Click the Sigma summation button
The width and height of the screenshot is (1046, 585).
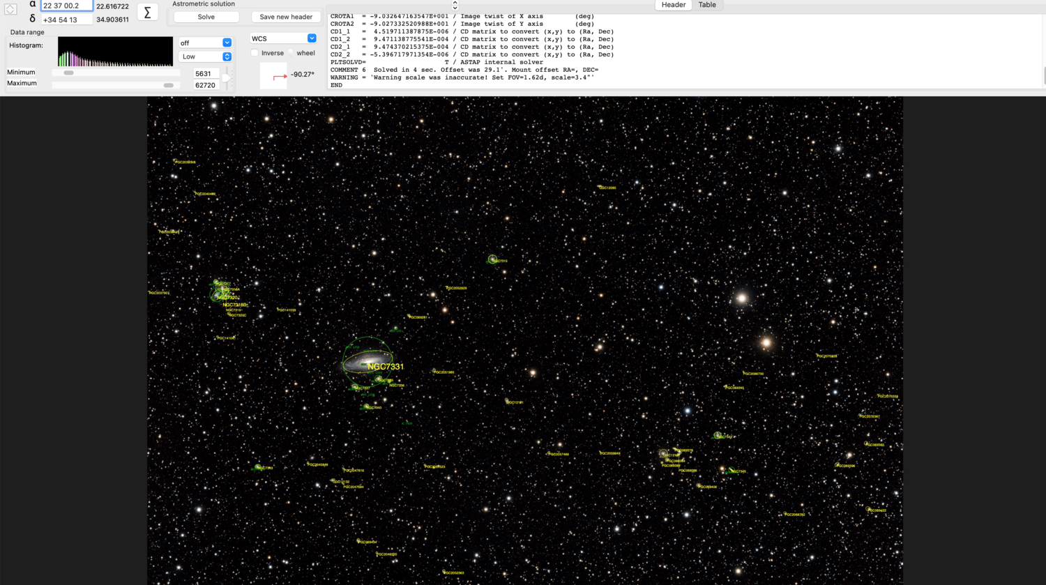coord(147,13)
